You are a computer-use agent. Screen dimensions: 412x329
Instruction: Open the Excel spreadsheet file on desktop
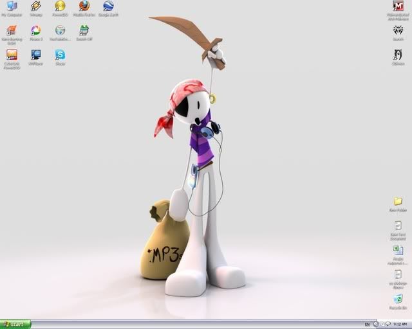coord(398,251)
